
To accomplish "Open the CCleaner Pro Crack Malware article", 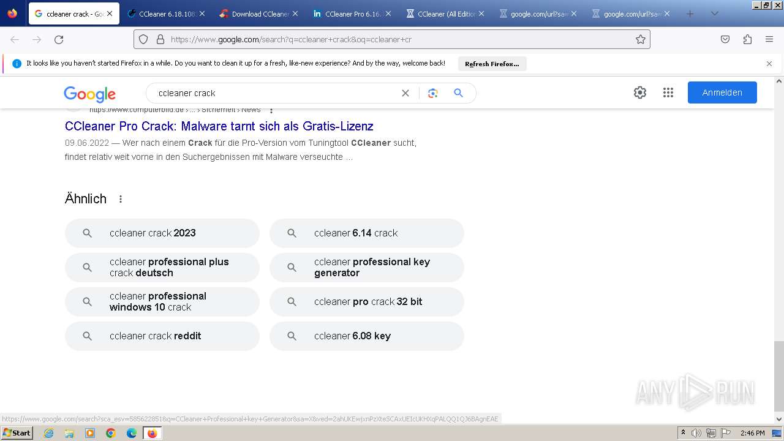I will 219,126.
